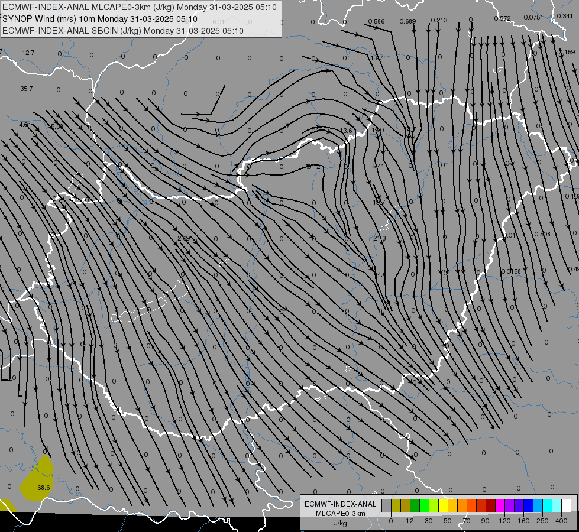Click the title line SYNOP Wind (m/s) 10m
Viewport: 579px width, 532px height.
click(100, 19)
